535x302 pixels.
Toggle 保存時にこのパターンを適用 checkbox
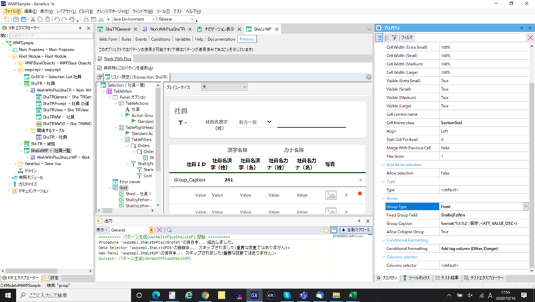click(99, 68)
